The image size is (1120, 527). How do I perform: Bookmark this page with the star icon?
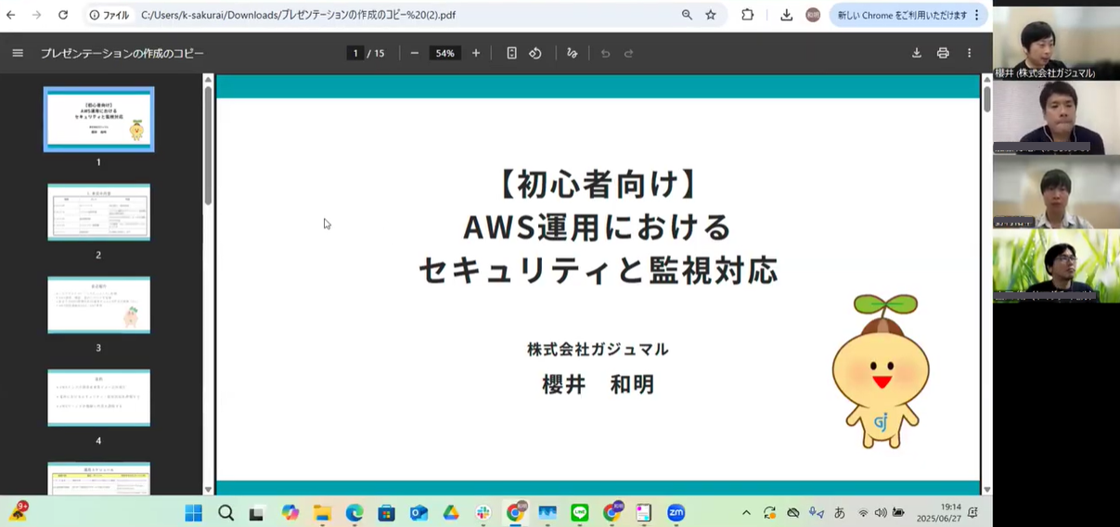[x=711, y=15]
